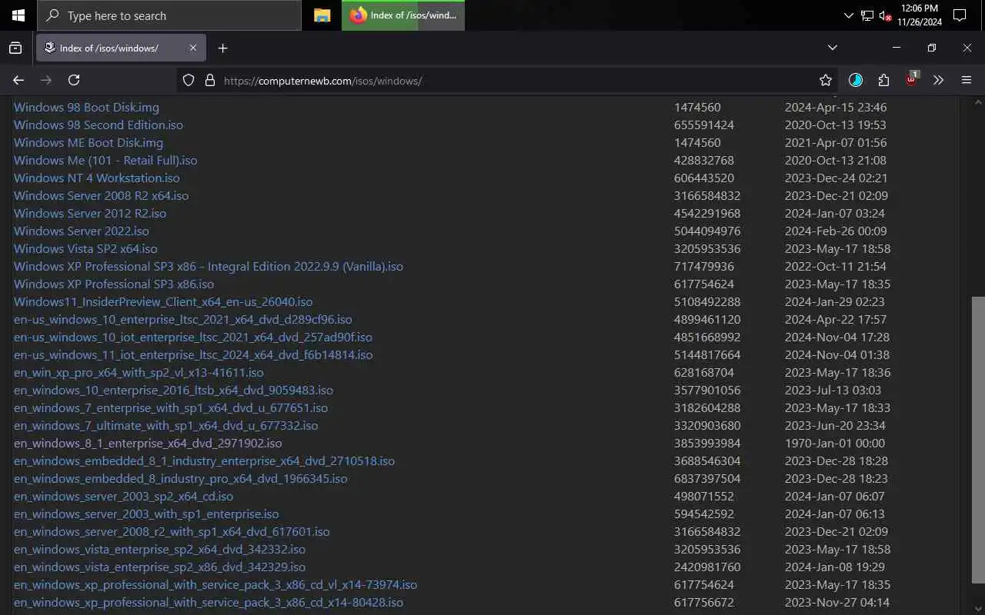This screenshot has height=615, width=985.
Task: Download en_windows_7_ultimate_with_sp1 iso
Action: click(x=165, y=425)
